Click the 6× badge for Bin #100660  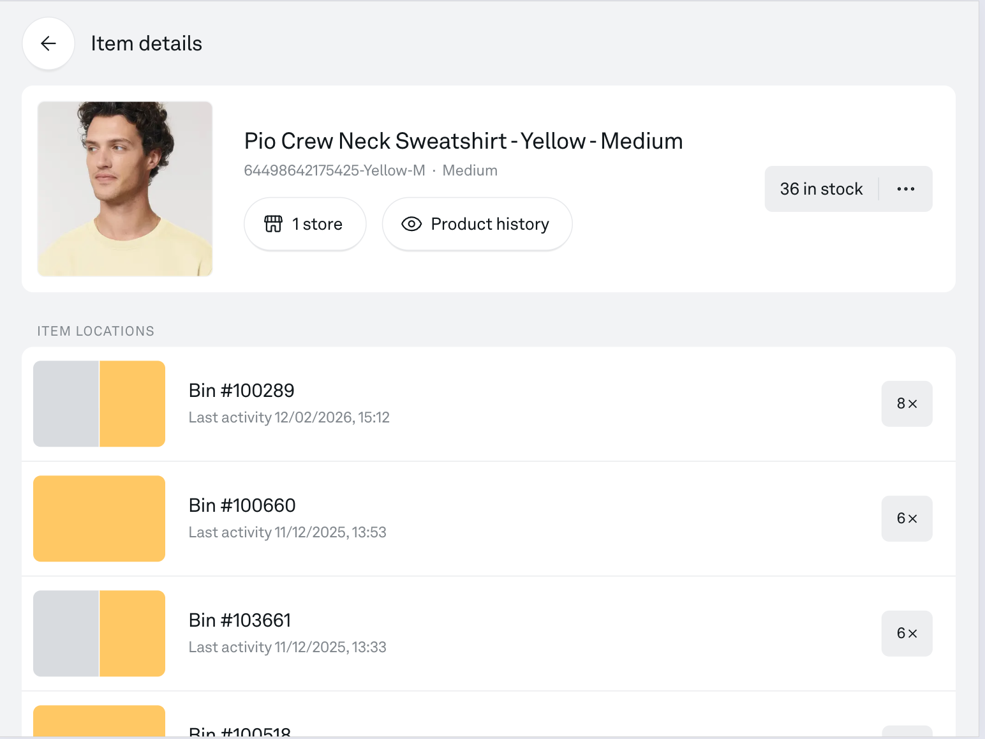[907, 519]
